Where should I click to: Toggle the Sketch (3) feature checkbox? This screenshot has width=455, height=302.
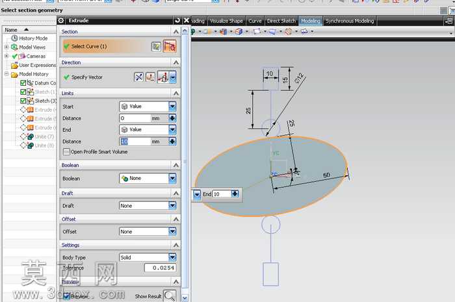point(23,101)
